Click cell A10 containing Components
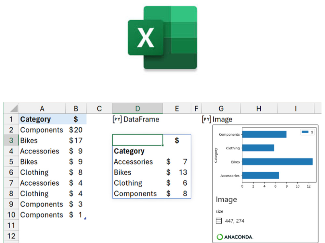Viewport: 325px width, 243px height. pos(42,215)
